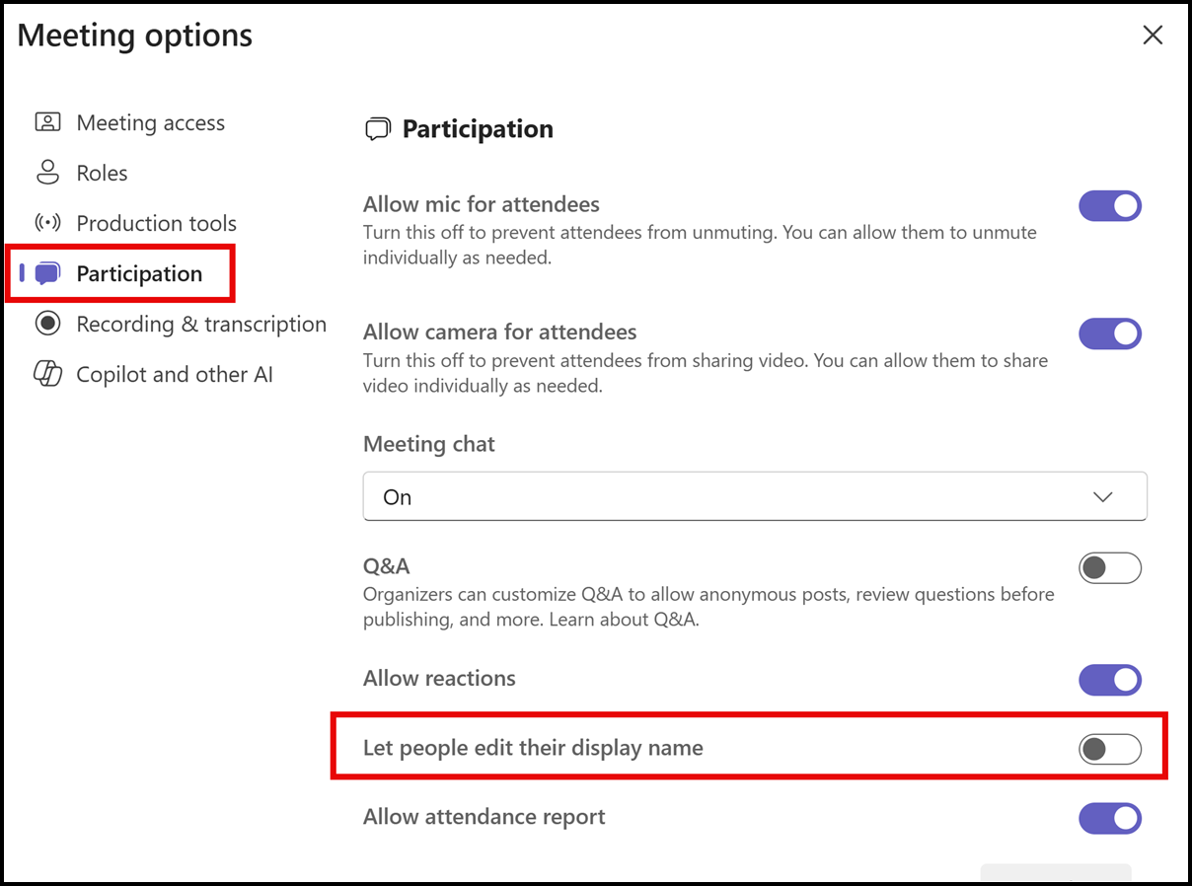Disable the Allow attendance report toggle
This screenshot has width=1192, height=886.
tap(1110, 818)
